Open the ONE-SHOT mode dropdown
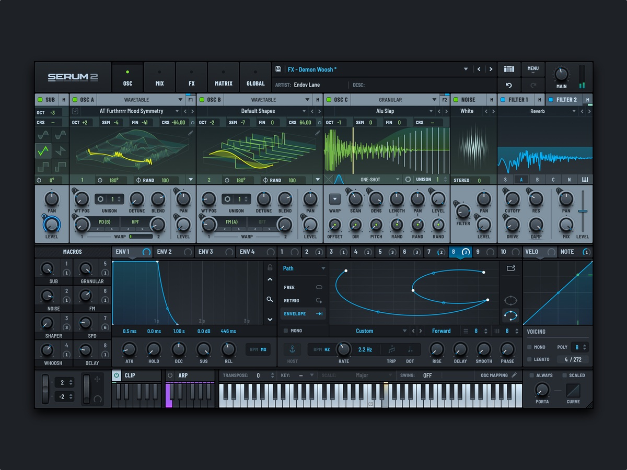The width and height of the screenshot is (627, 470). tap(398, 180)
